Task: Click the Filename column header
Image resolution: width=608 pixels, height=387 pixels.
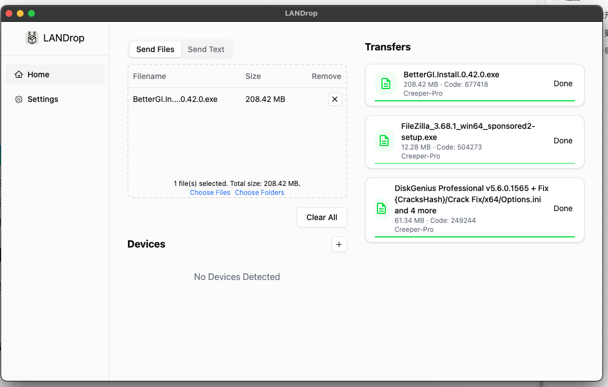Action: click(149, 76)
